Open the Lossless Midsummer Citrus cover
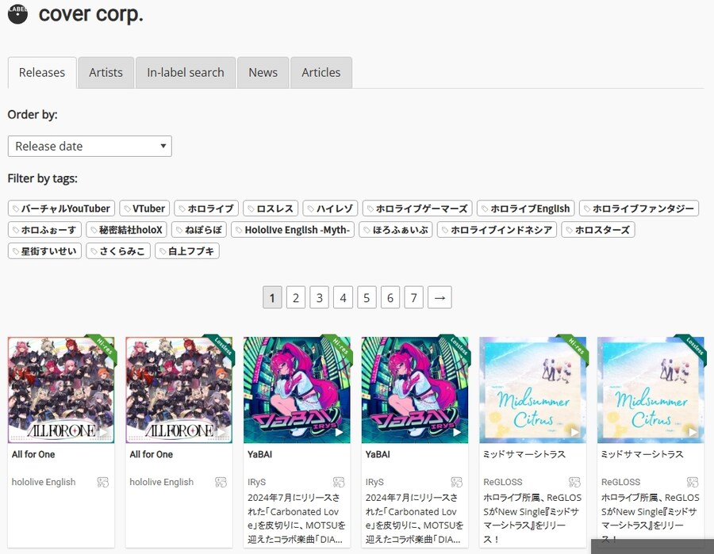714x554 pixels. tap(651, 390)
